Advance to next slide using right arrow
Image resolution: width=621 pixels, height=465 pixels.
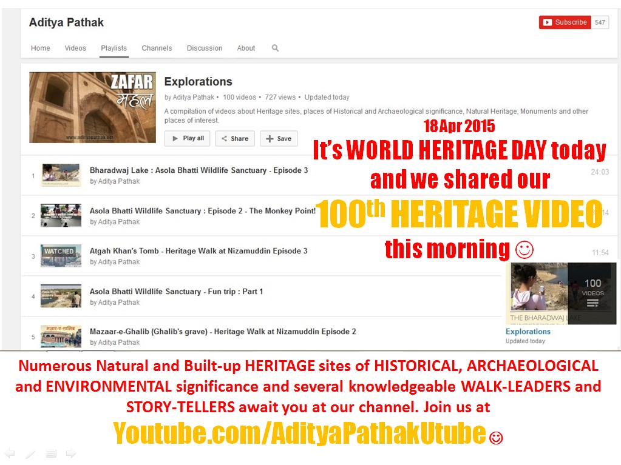pos(71,453)
